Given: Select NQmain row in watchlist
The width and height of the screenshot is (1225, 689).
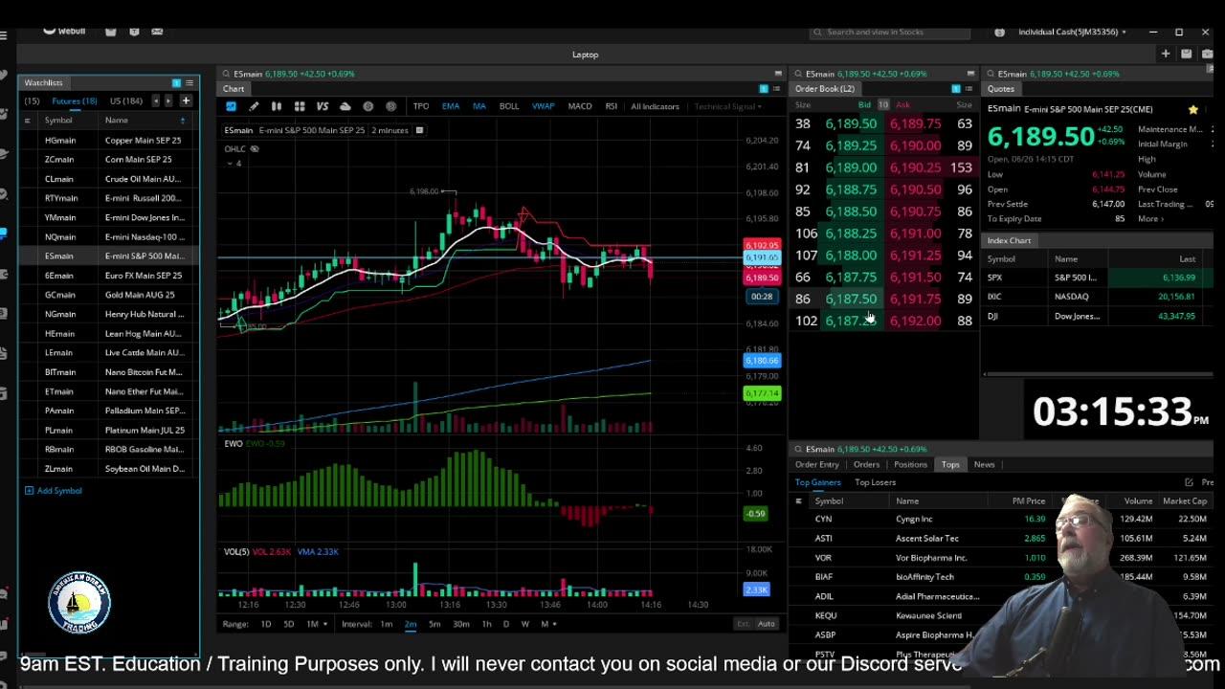Looking at the screenshot, I should coord(109,236).
